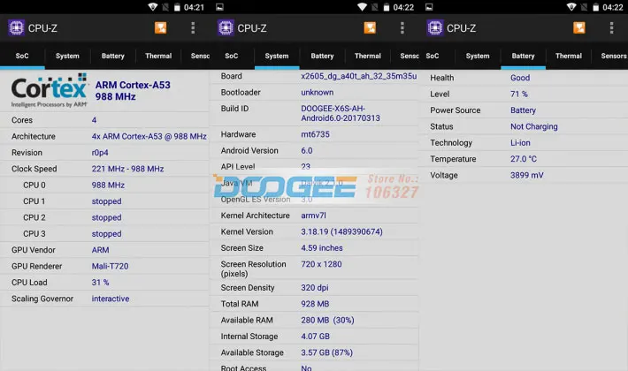
Task: Open Battery tab in middle screen
Action: pos(322,56)
